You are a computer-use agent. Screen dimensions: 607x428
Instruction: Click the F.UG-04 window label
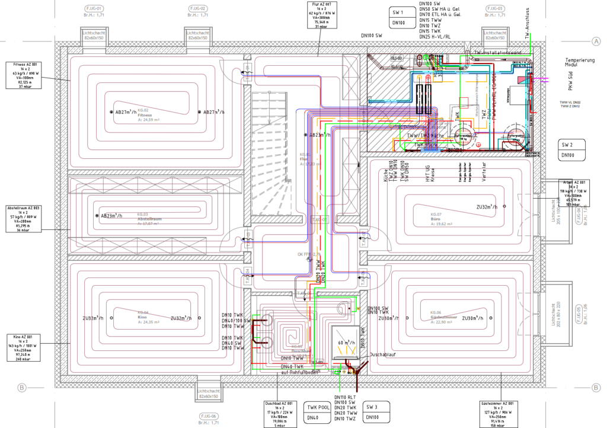[579, 215]
